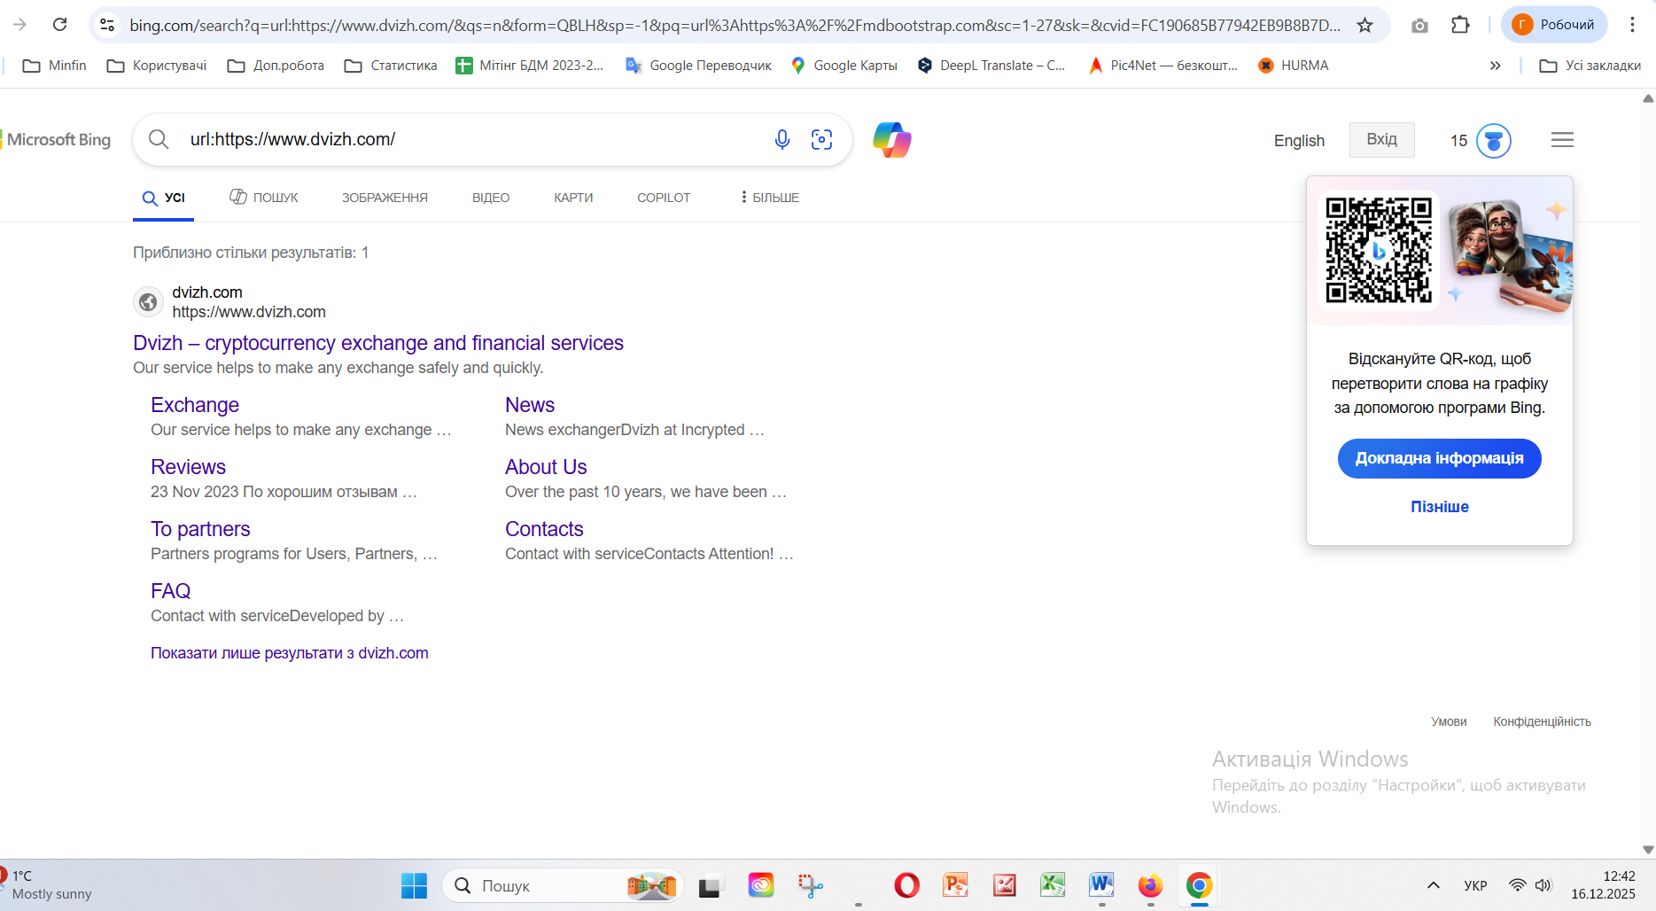Click the Вхід sign-in button
The image size is (1656, 911).
point(1381,140)
